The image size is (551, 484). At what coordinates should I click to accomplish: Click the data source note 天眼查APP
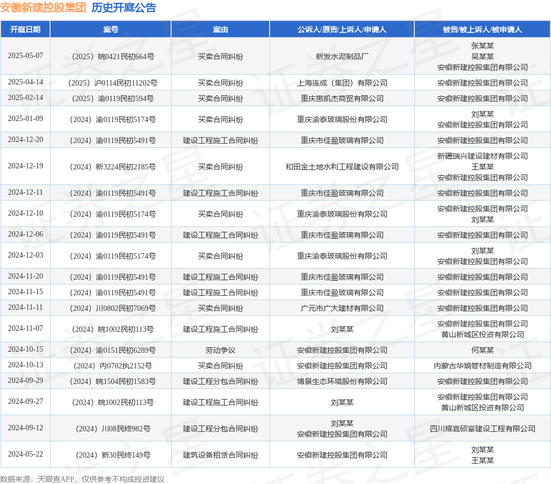tap(56, 479)
